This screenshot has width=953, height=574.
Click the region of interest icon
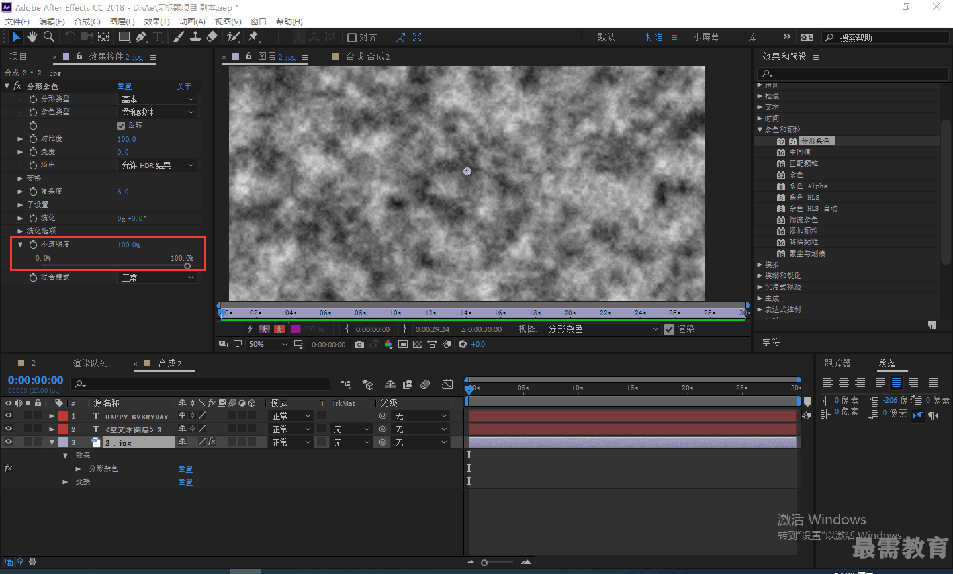[403, 344]
